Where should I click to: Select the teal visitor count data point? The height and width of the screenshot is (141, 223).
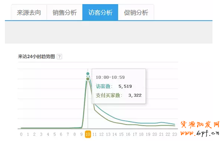(88, 73)
